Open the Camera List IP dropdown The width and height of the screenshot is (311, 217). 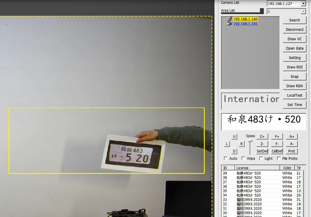tap(303, 4)
